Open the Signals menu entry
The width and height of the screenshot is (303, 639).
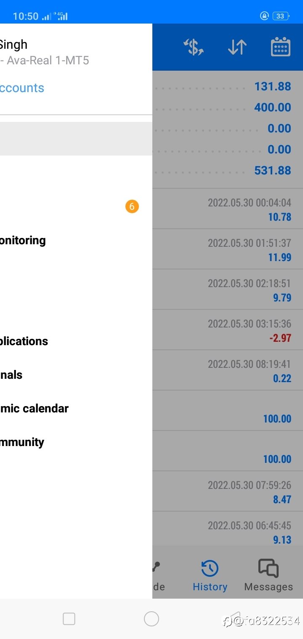click(11, 375)
